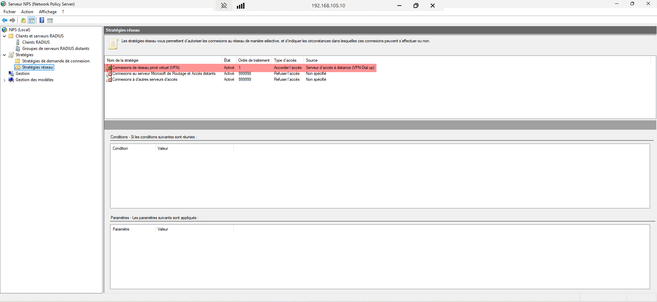Click the blue Back arrow in toolbar
The width and height of the screenshot is (657, 302).
(x=5, y=20)
